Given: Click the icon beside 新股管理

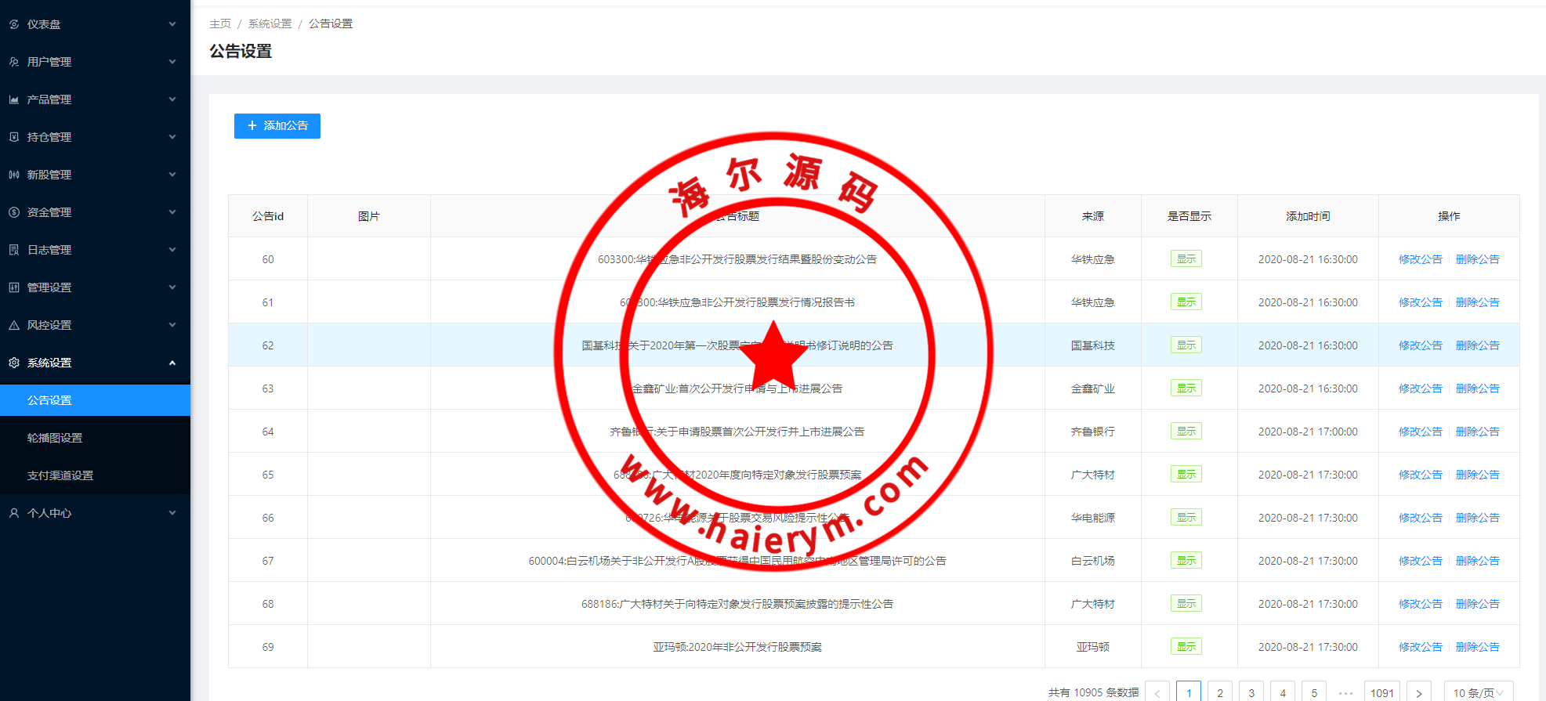Looking at the screenshot, I should click(x=14, y=175).
